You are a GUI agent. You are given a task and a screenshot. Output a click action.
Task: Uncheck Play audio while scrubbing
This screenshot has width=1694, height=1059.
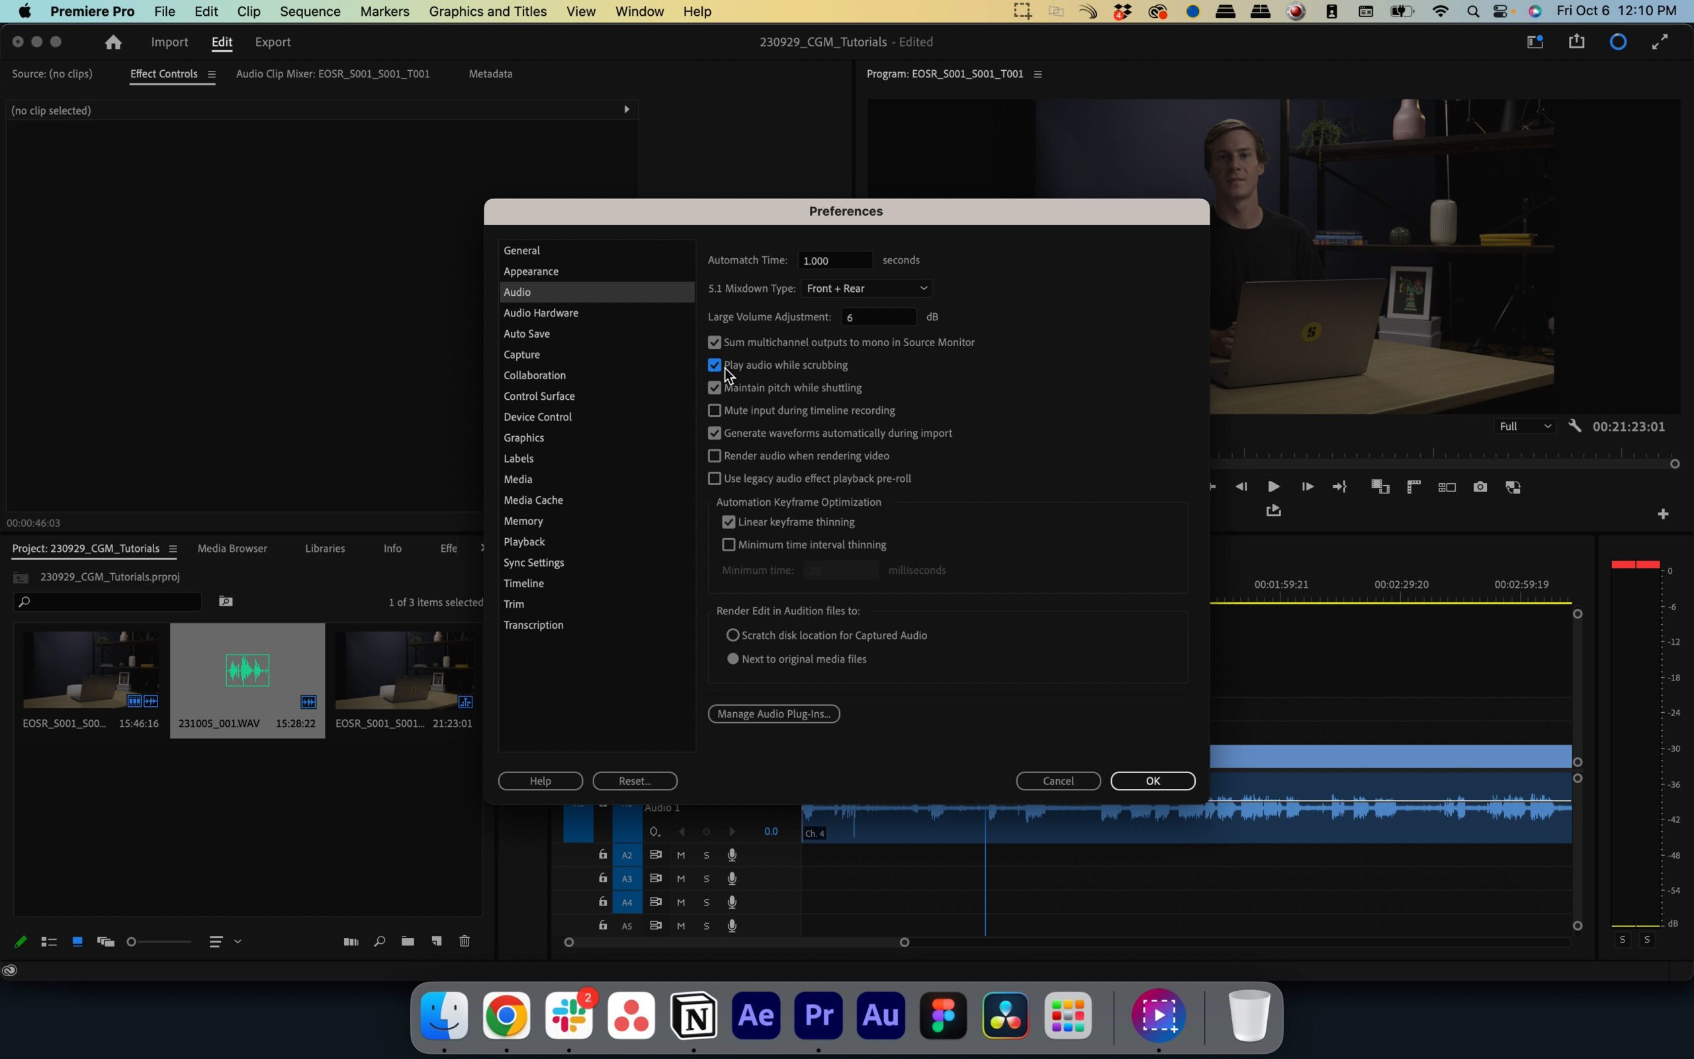[714, 365]
